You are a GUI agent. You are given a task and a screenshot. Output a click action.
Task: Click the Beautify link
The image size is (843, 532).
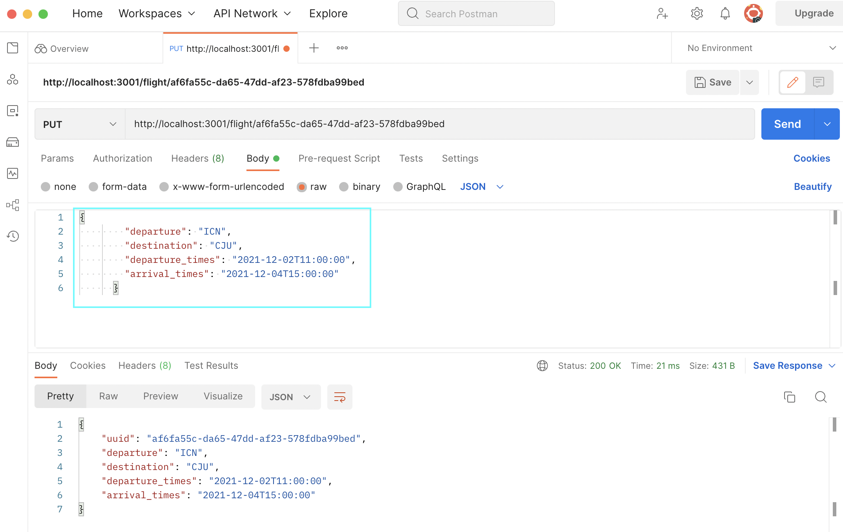pos(812,187)
